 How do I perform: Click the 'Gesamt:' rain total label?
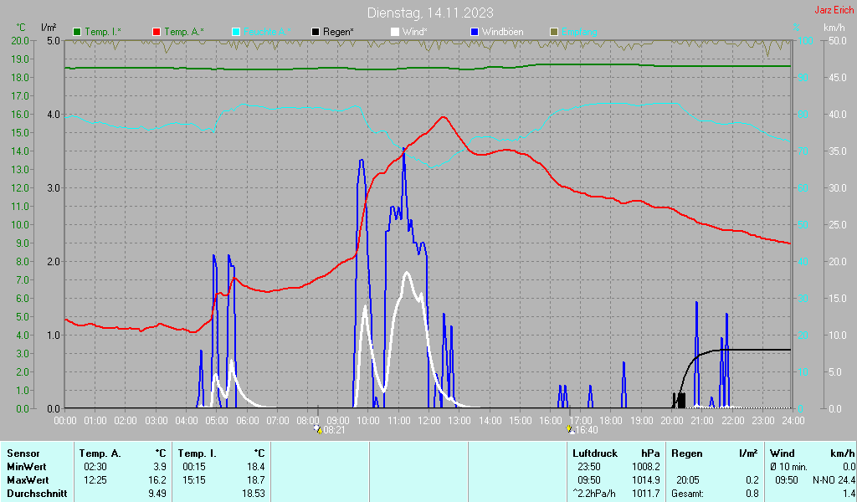coord(688,494)
